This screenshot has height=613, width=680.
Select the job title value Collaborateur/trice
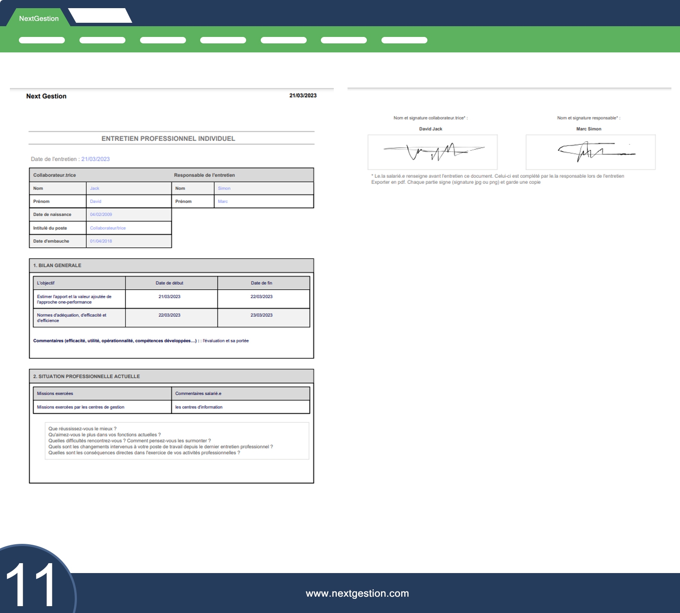(108, 228)
